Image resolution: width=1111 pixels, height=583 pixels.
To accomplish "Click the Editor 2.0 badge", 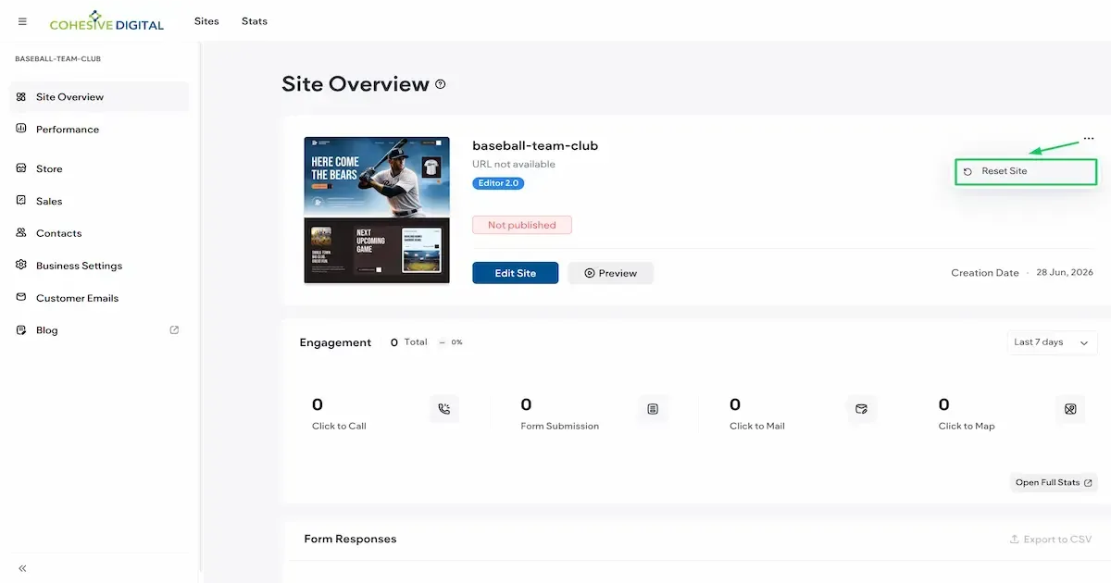I will click(498, 183).
